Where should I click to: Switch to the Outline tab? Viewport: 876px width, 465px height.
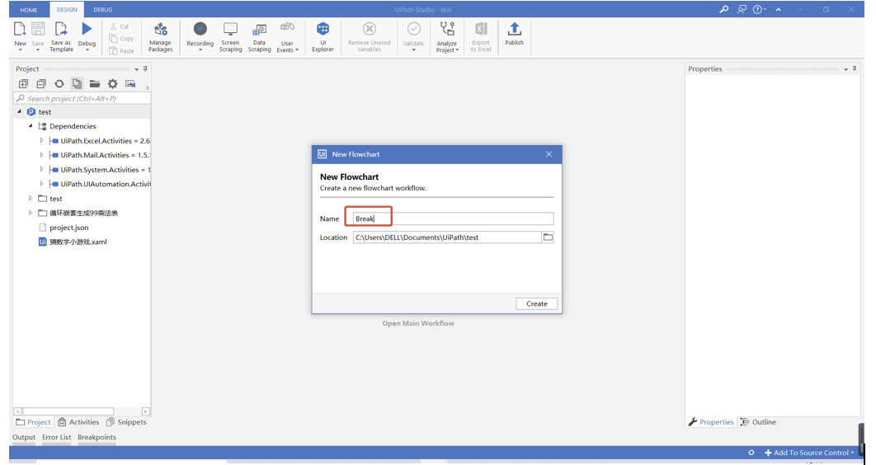[758, 422]
